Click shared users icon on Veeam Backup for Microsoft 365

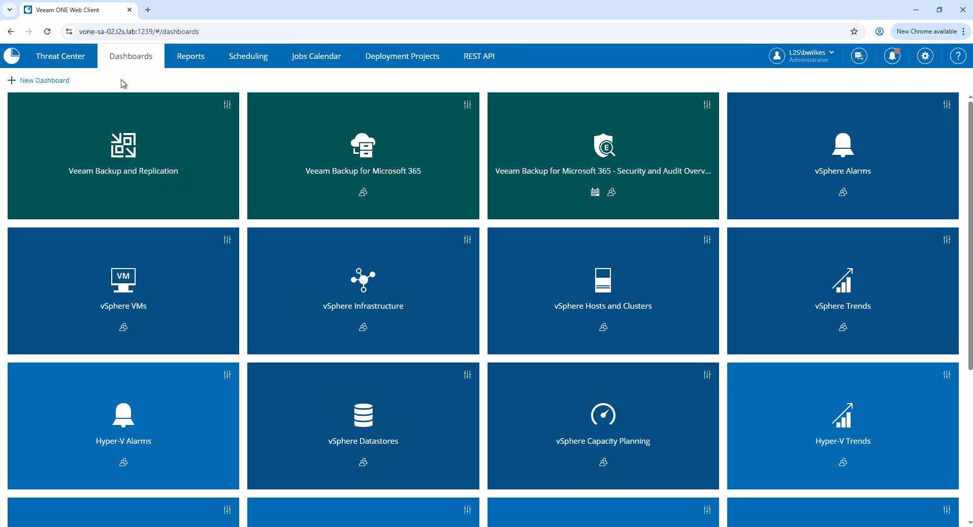363,192
